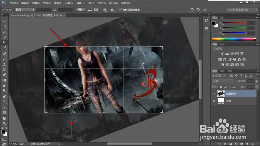
Task: Open Dolphin workspace dropdown
Action: (x=242, y=10)
